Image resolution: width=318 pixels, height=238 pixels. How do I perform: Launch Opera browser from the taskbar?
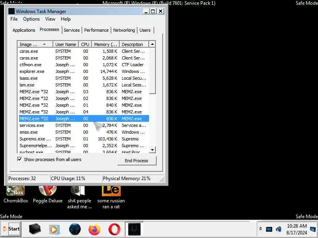(114, 229)
